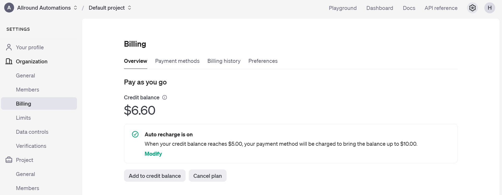Viewport: 502px width, 195px height.
Task: Switch to the Overview tab
Action: tap(135, 61)
